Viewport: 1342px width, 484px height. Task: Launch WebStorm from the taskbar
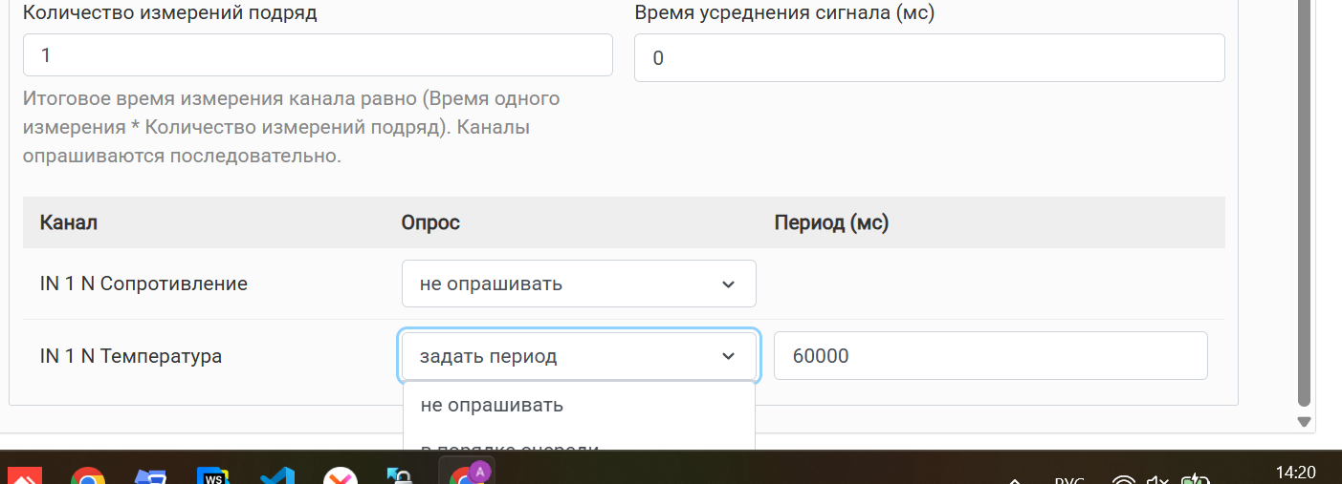point(212,476)
